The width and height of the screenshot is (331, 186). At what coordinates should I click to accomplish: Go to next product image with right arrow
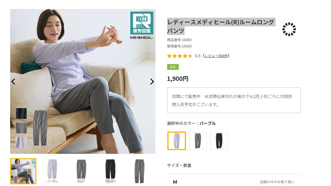pos(152,81)
